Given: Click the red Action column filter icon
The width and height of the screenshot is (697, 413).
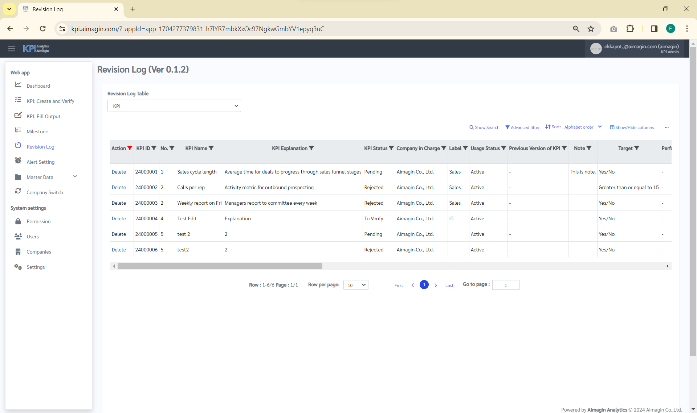Looking at the screenshot, I should [130, 148].
